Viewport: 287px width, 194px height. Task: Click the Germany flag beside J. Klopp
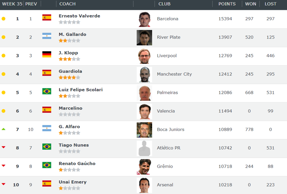click(x=47, y=55)
